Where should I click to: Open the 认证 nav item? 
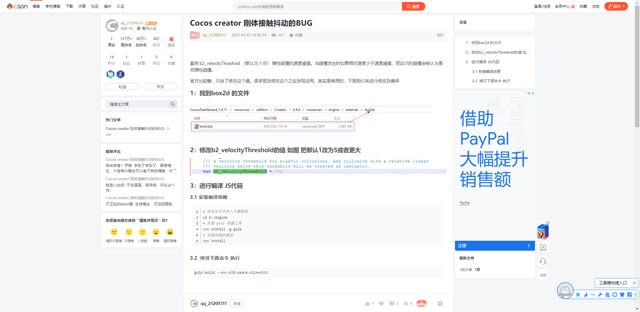point(120,6)
